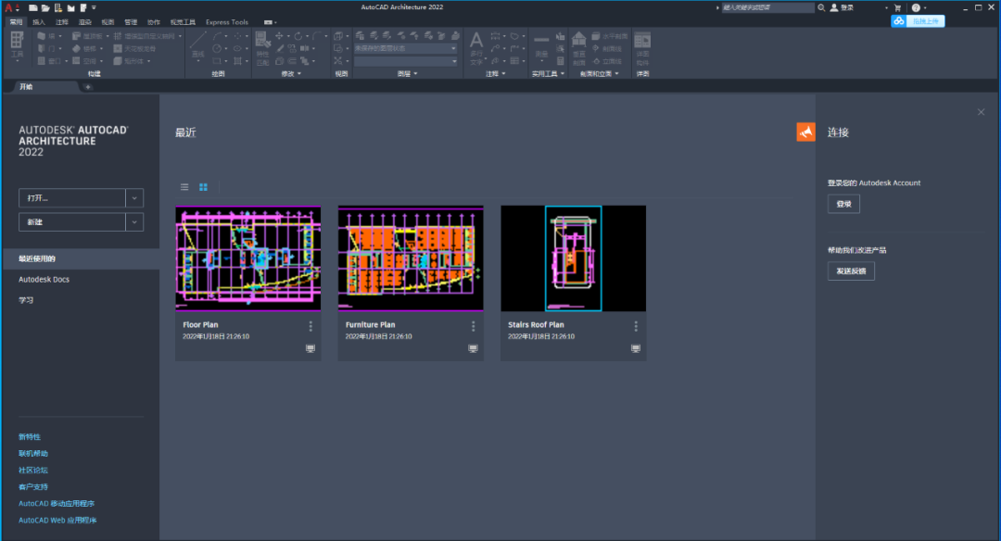Select the Wall (墙) tool

pyautogui.click(x=46, y=36)
